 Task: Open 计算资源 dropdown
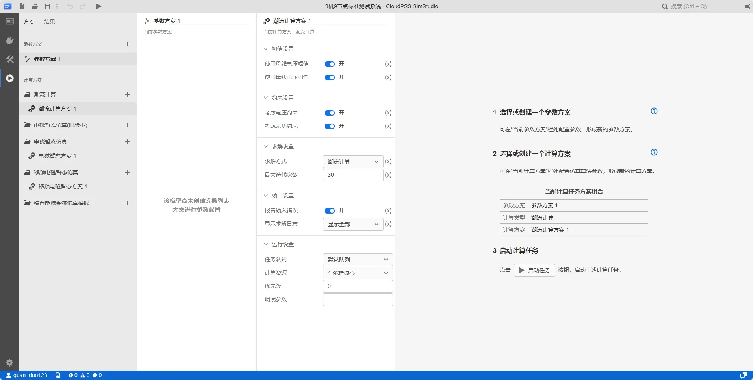coord(358,273)
